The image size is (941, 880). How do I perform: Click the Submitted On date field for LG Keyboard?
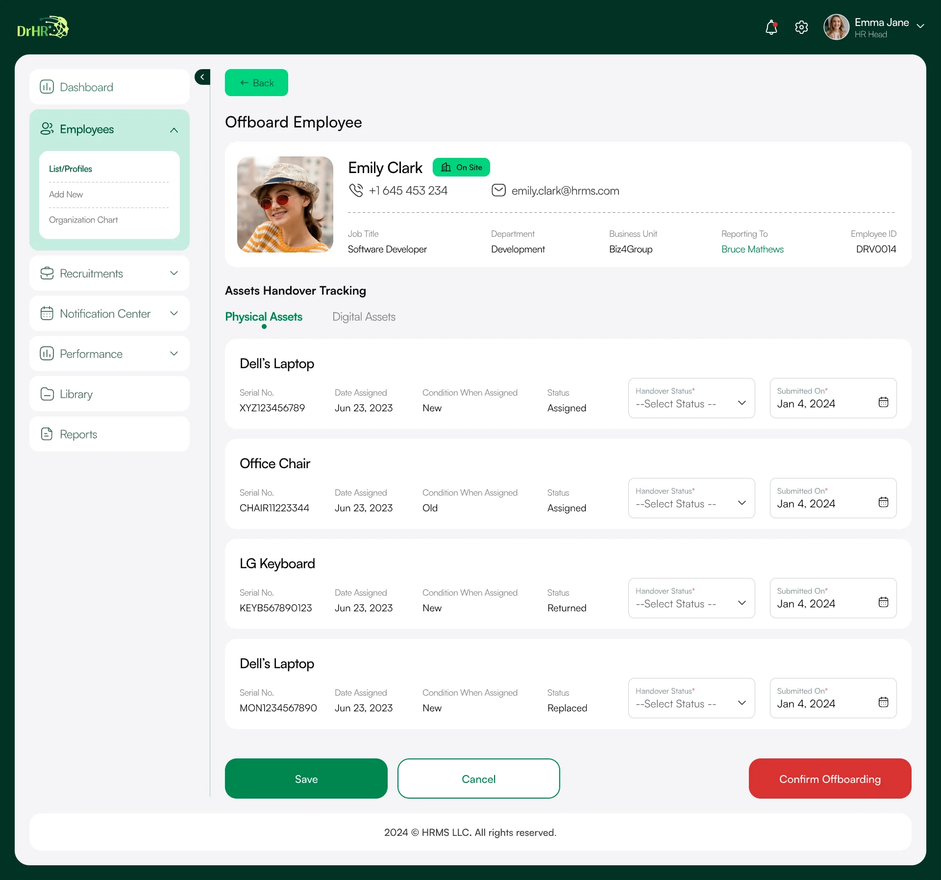833,598
